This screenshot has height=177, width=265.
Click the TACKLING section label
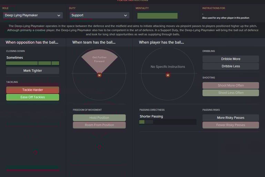(x=12, y=82)
